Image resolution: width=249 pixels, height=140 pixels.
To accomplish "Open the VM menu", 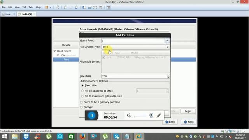I will (24, 7).
